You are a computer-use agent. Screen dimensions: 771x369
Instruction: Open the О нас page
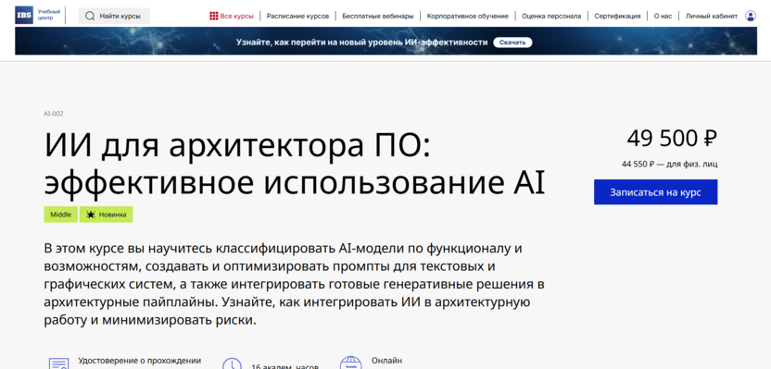pyautogui.click(x=663, y=16)
